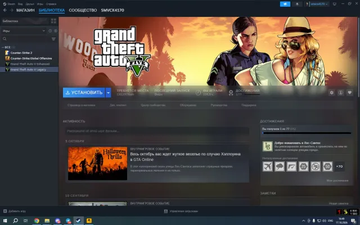Image resolution: width=360 pixels, height=225 pixels.
Task: Sort library by recent activity clock icon
Action: coord(50,31)
